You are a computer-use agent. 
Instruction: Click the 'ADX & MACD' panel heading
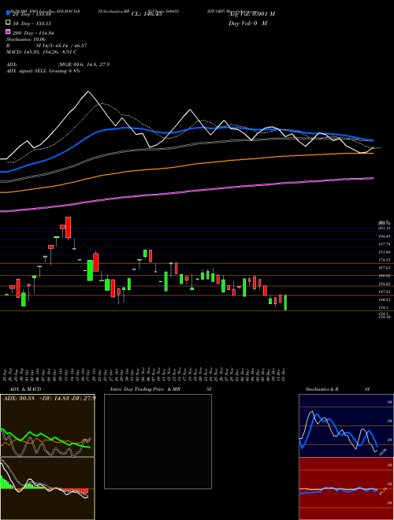(25, 389)
